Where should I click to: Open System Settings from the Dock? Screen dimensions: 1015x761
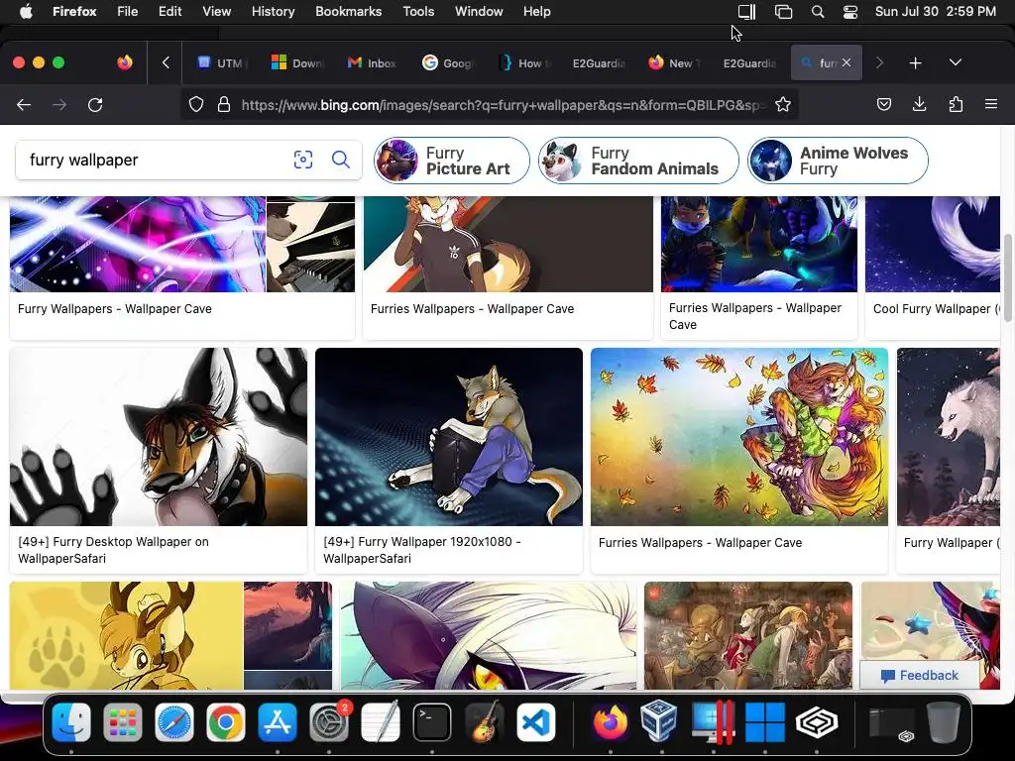point(329,722)
